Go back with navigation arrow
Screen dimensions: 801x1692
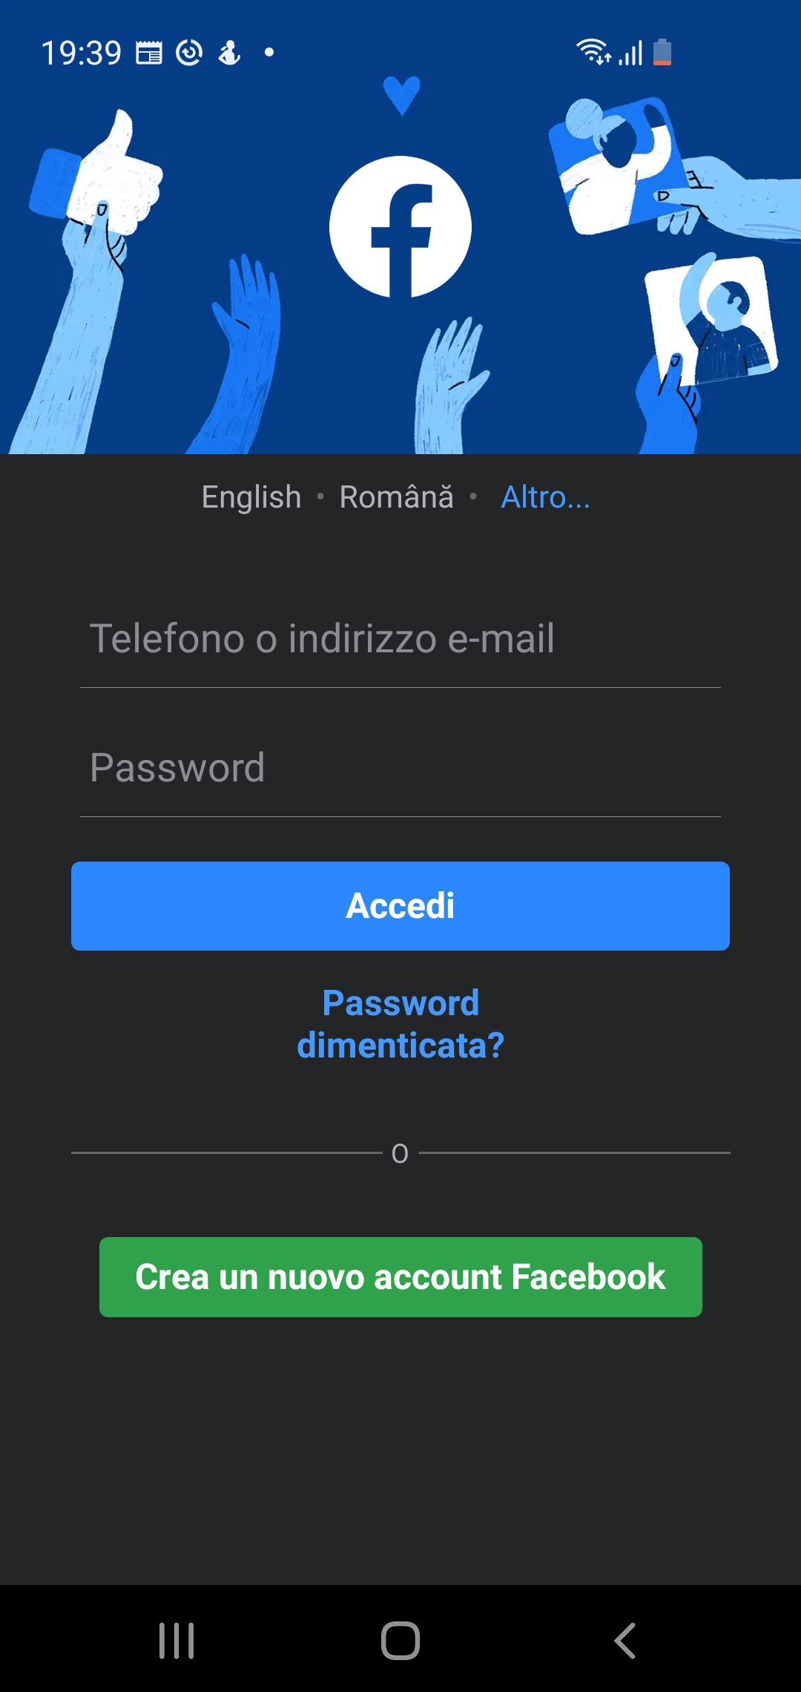pyautogui.click(x=624, y=1640)
